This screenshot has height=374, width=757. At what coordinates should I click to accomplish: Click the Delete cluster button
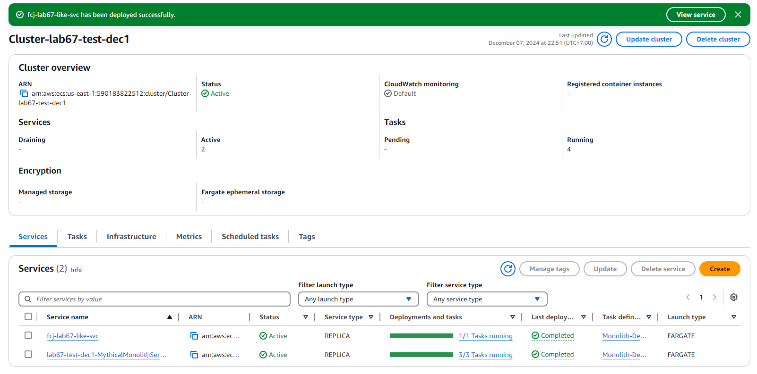(x=718, y=39)
